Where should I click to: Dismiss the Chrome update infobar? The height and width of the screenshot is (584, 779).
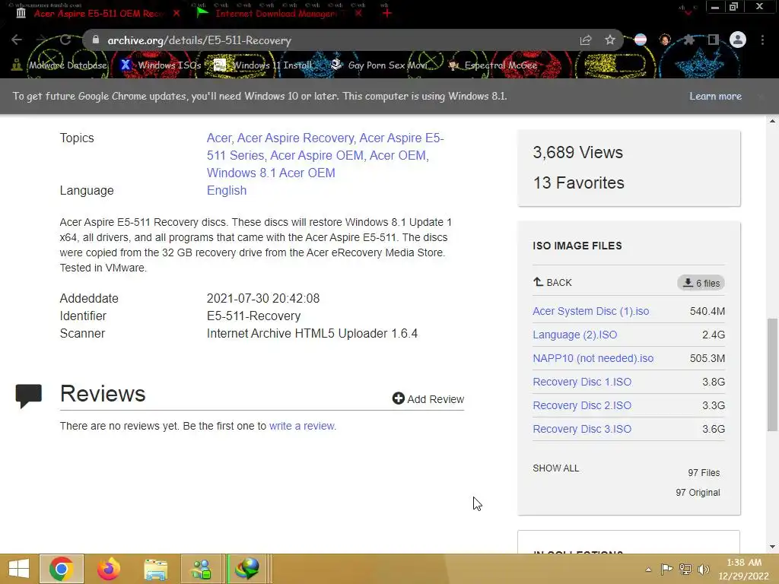(761, 97)
